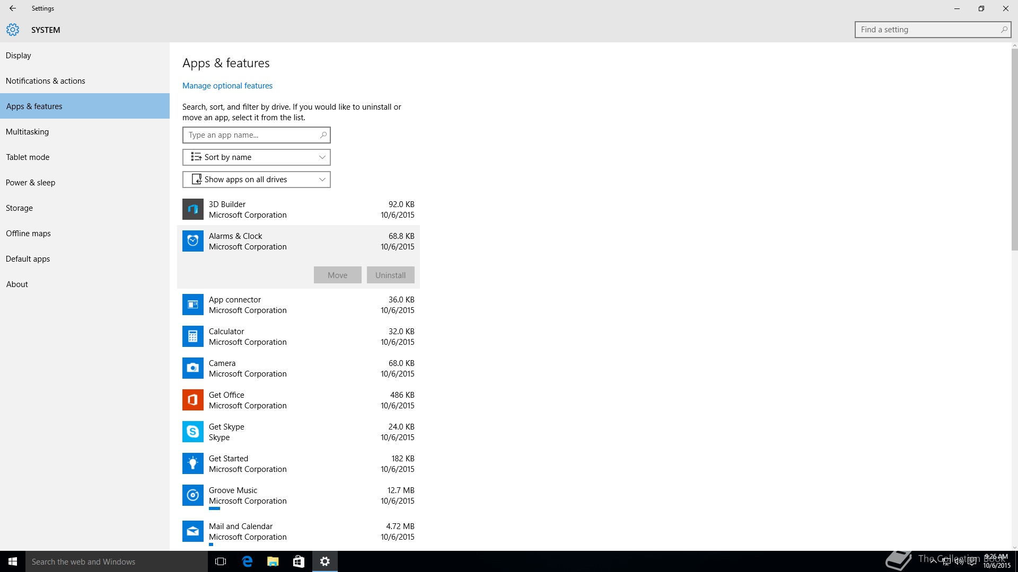
Task: Go back using the back arrow
Action: pos(13,8)
